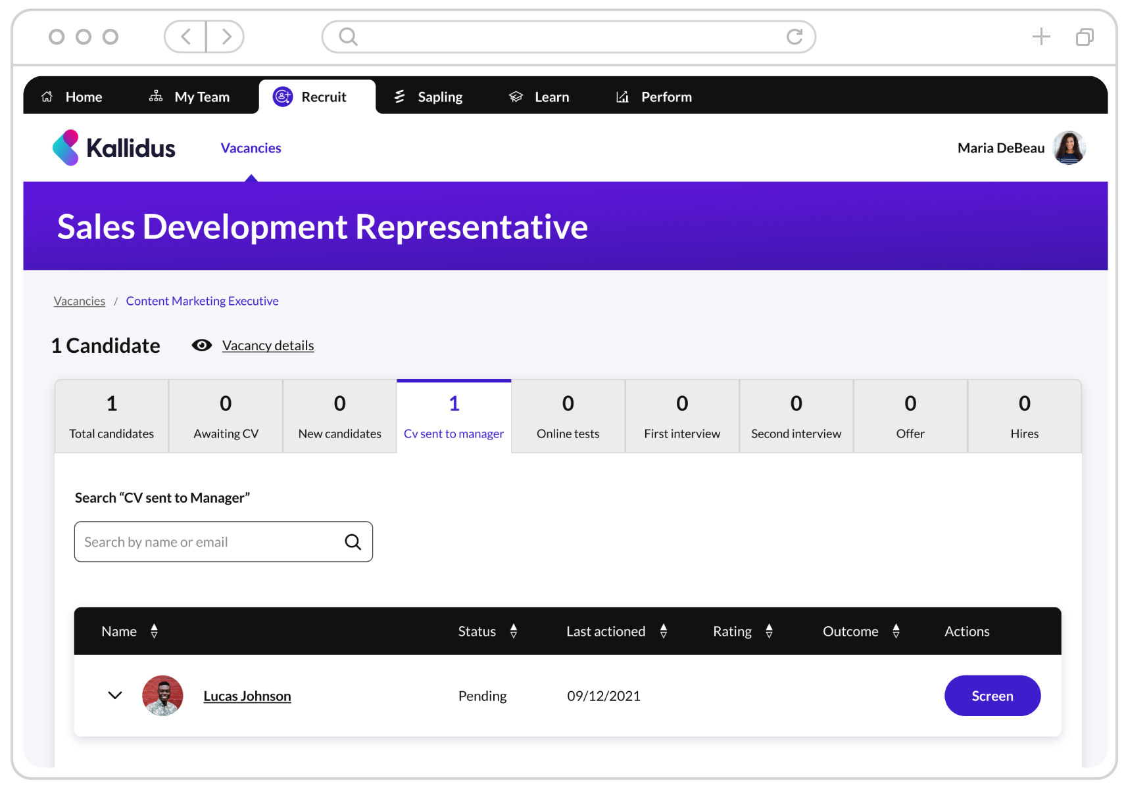
Task: Select the Awaiting CV stage tab
Action: pos(226,417)
